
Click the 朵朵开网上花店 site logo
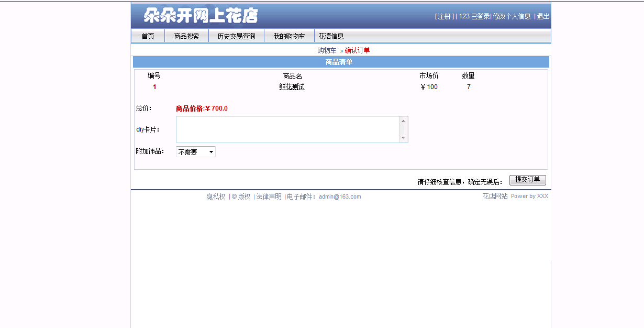pyautogui.click(x=201, y=16)
